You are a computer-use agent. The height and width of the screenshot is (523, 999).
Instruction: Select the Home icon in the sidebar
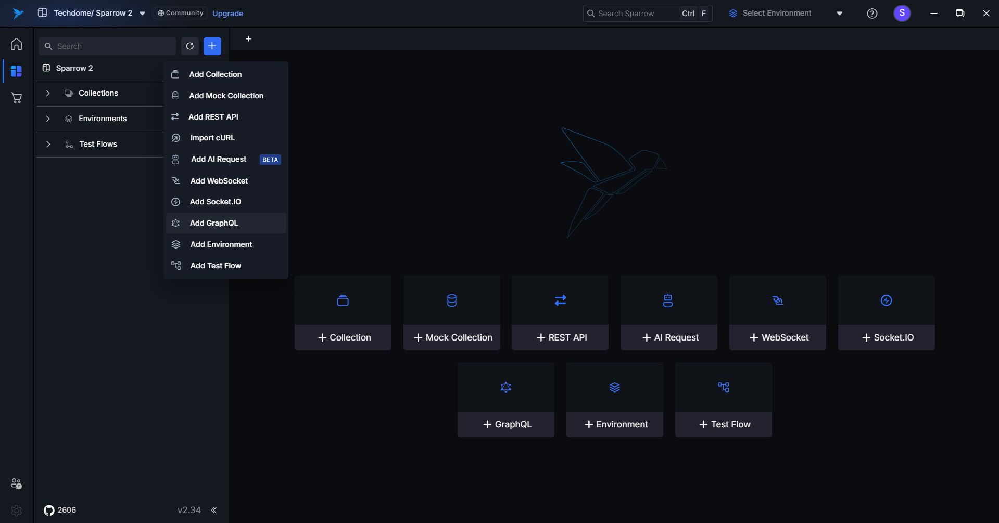point(16,44)
